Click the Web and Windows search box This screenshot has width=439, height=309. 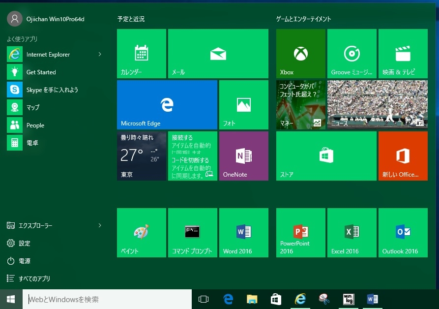click(x=107, y=299)
